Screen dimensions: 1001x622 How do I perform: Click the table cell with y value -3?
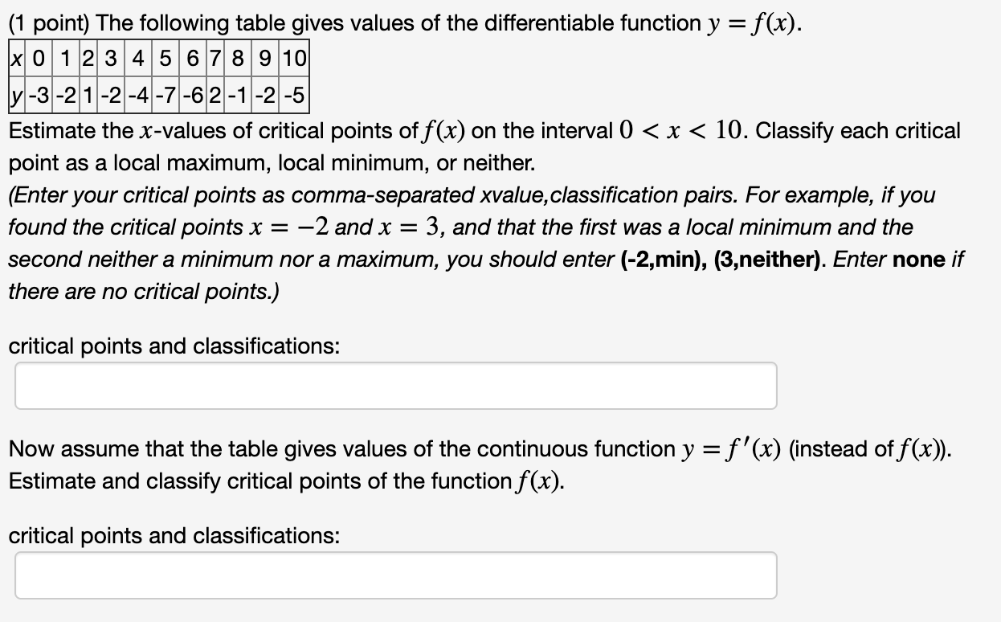[39, 95]
